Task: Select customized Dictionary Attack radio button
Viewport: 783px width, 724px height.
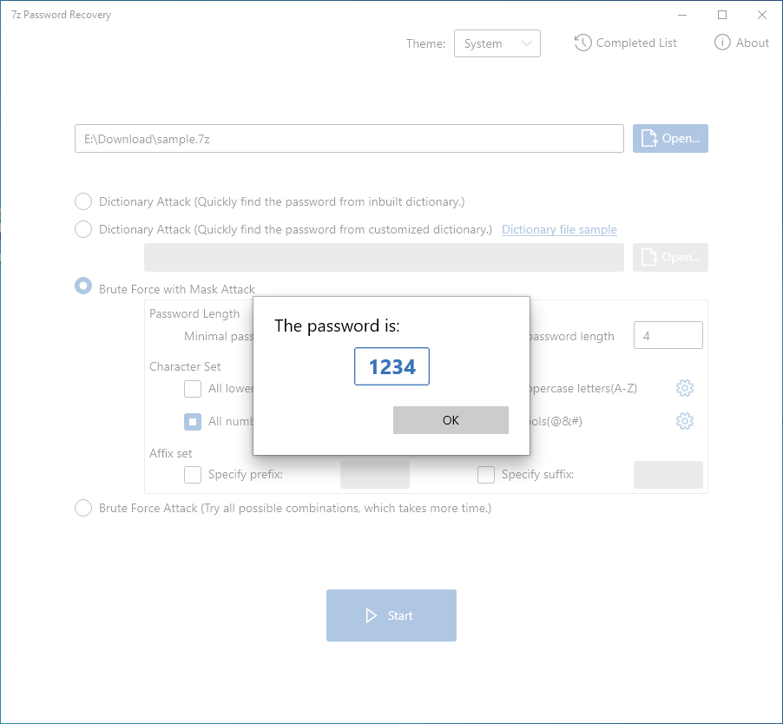Action: [83, 230]
